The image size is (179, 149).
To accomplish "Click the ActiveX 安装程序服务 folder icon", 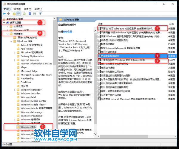I will 18,45.
